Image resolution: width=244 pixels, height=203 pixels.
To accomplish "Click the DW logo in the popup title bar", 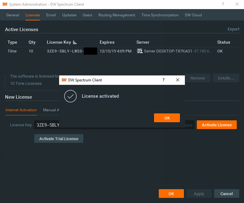I will (64, 80).
